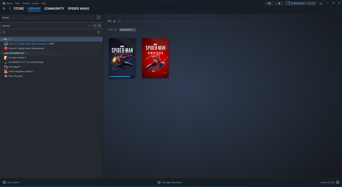Open the COMMUNITY tab
The height and width of the screenshot is (187, 342).
pyautogui.click(x=54, y=9)
